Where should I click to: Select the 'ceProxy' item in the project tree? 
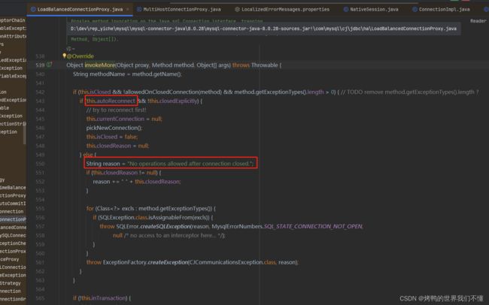point(10,259)
